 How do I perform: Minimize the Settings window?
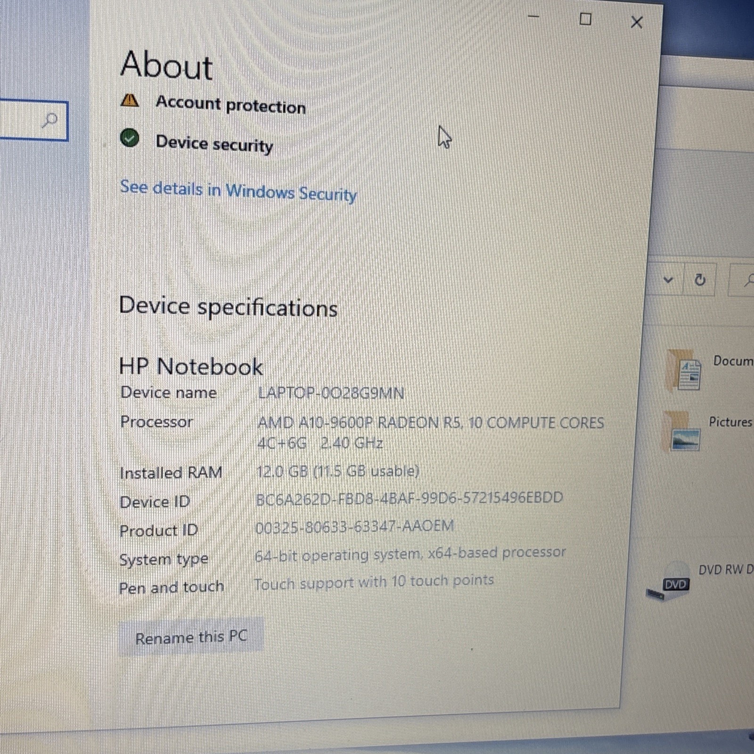pyautogui.click(x=533, y=17)
